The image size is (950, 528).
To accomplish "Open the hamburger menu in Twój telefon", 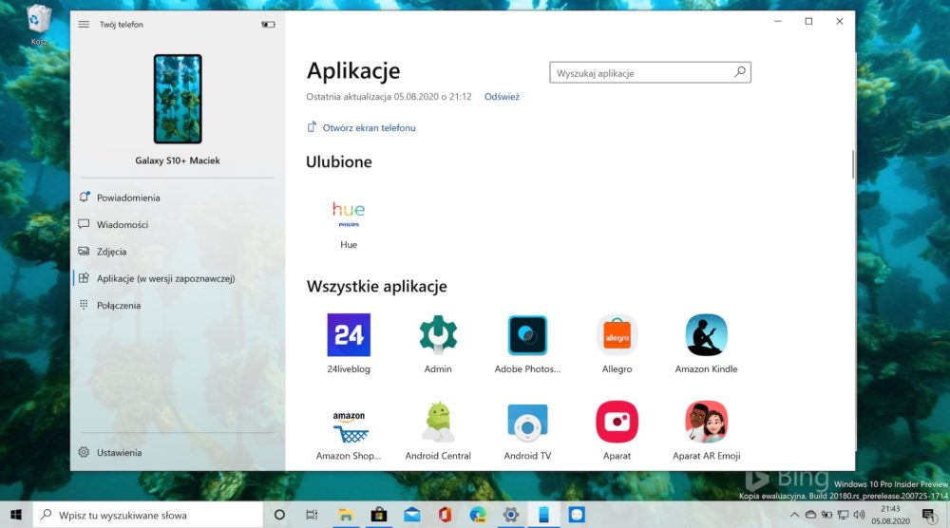I will 84,25.
